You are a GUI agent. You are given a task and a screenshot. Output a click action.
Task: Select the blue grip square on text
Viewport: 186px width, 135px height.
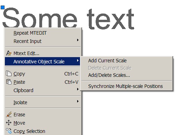[x=2, y=7]
